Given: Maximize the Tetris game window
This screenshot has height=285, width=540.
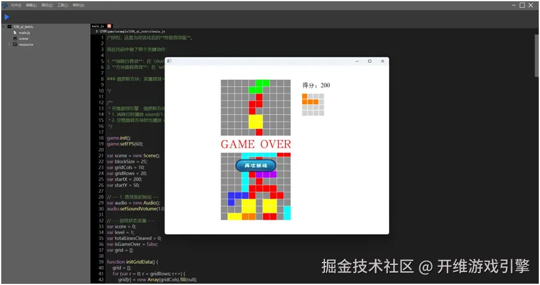Looking at the screenshot, I should (x=370, y=61).
